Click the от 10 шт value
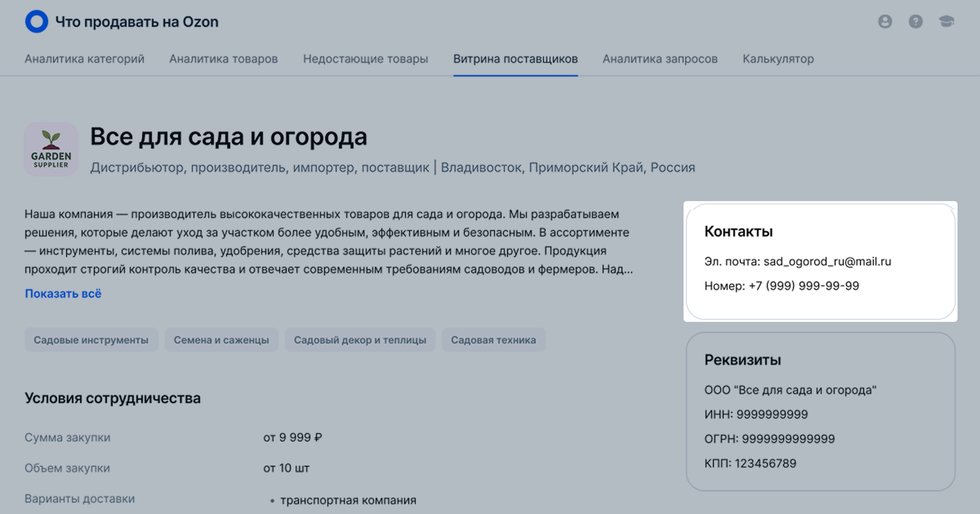Viewport: 980px width, 514px height. point(286,468)
